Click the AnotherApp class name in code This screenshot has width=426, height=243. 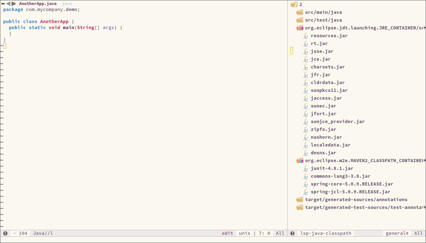click(x=54, y=21)
